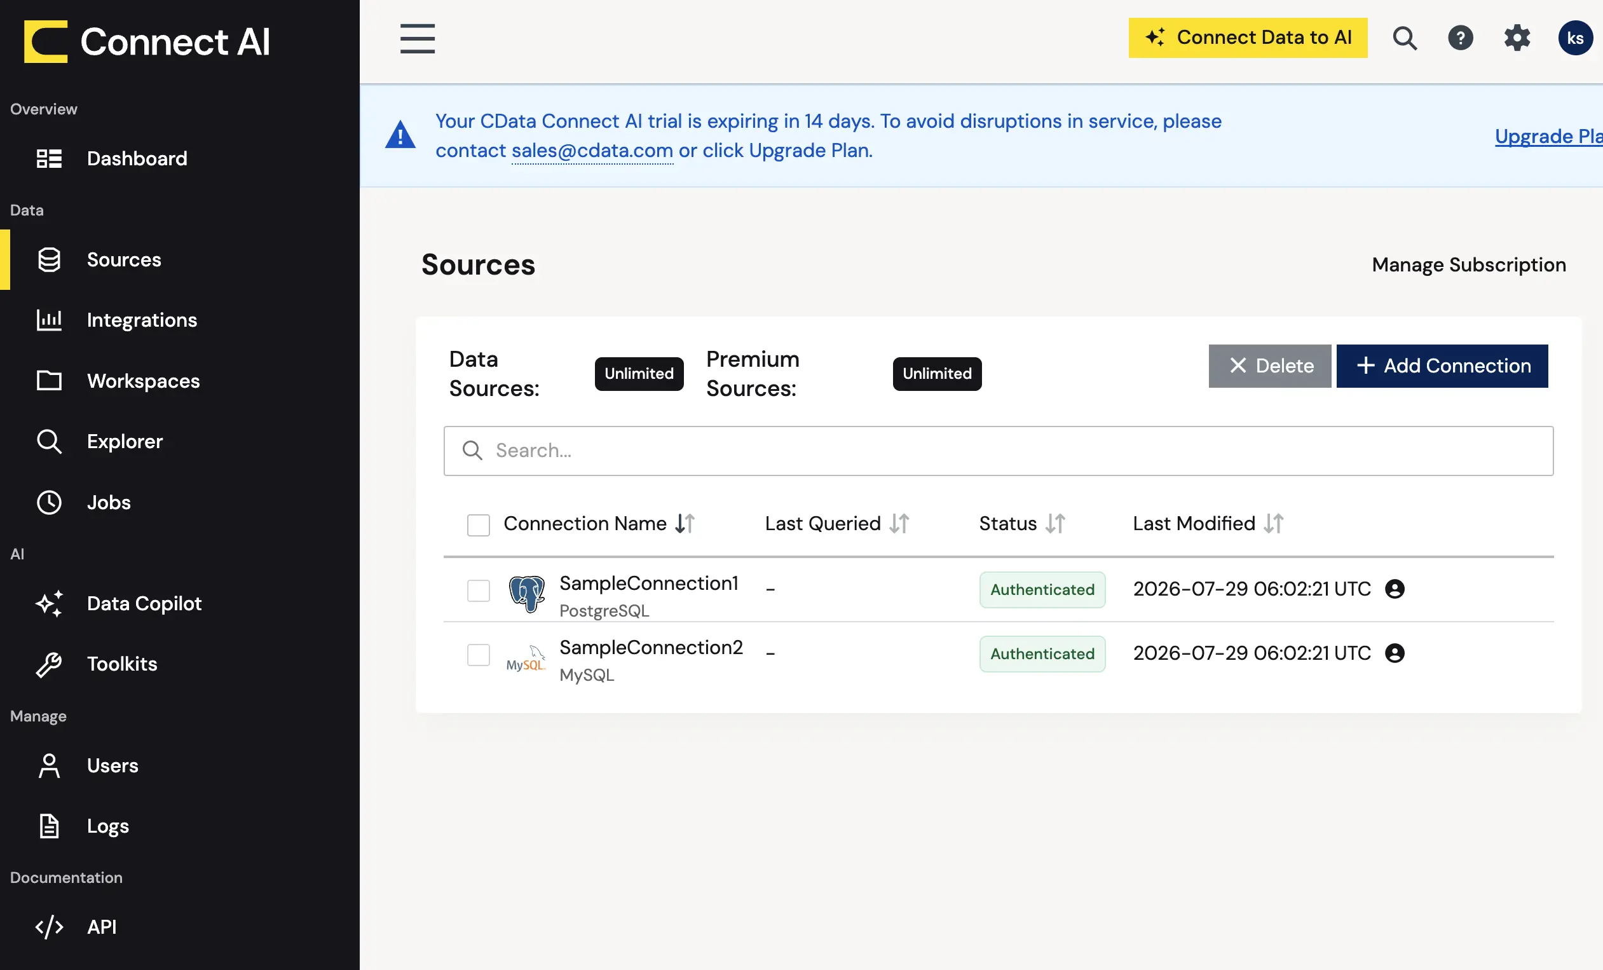The width and height of the screenshot is (1603, 970).
Task: Focus the Search connections input field
Action: pyautogui.click(x=999, y=451)
